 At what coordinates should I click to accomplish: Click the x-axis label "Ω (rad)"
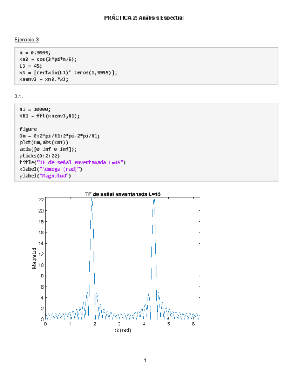click(x=123, y=330)
